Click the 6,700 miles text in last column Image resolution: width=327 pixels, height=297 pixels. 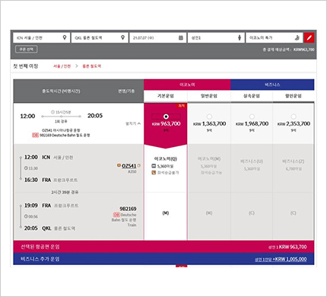pyautogui.click(x=294, y=168)
